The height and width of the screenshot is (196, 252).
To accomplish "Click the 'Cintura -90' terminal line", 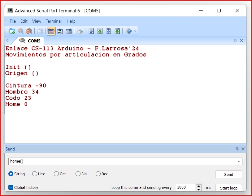I will click(x=26, y=85).
